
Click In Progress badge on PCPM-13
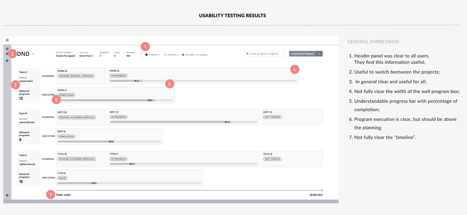119,76
